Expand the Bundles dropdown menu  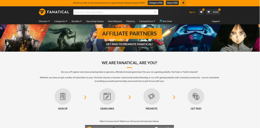point(77,21)
